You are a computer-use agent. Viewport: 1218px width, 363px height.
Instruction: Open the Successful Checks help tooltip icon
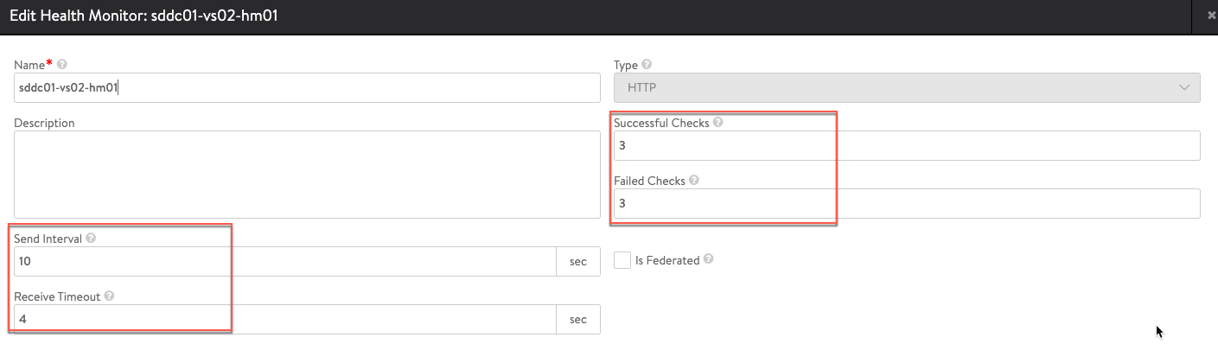pyautogui.click(x=718, y=123)
